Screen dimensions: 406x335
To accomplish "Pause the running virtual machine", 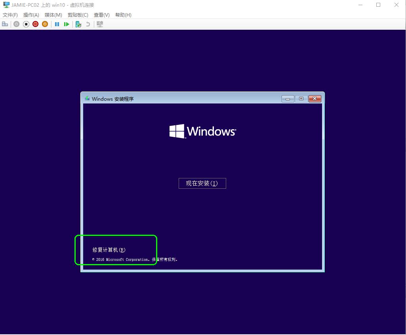I will (57, 24).
